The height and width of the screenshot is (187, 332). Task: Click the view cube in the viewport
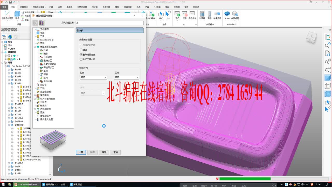(x=312, y=37)
